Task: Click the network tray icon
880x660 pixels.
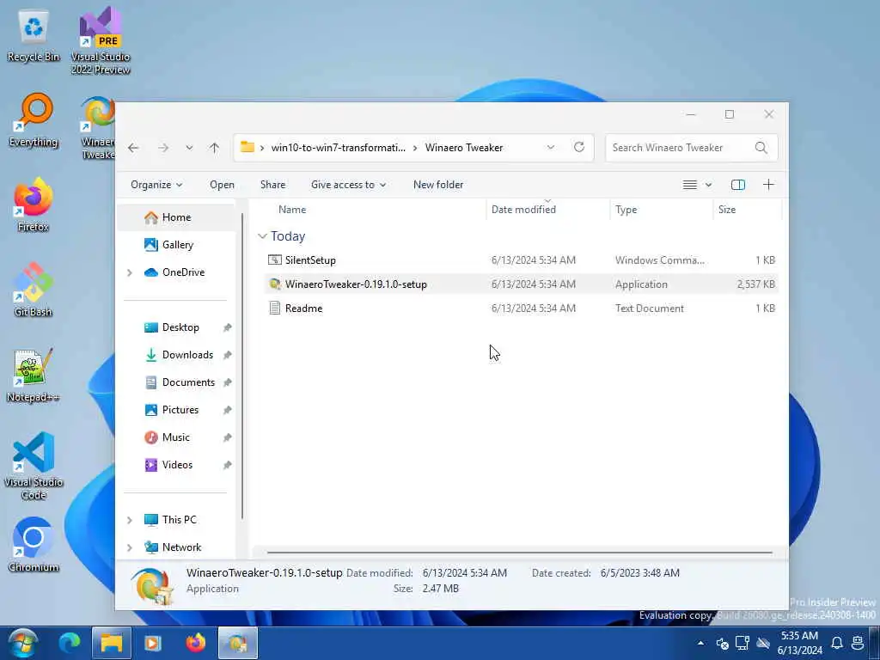Action: coord(742,643)
